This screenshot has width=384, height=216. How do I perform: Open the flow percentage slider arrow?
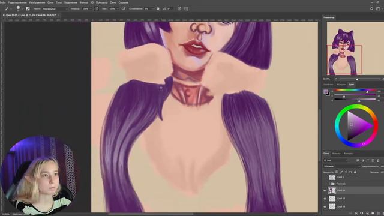[118, 9]
